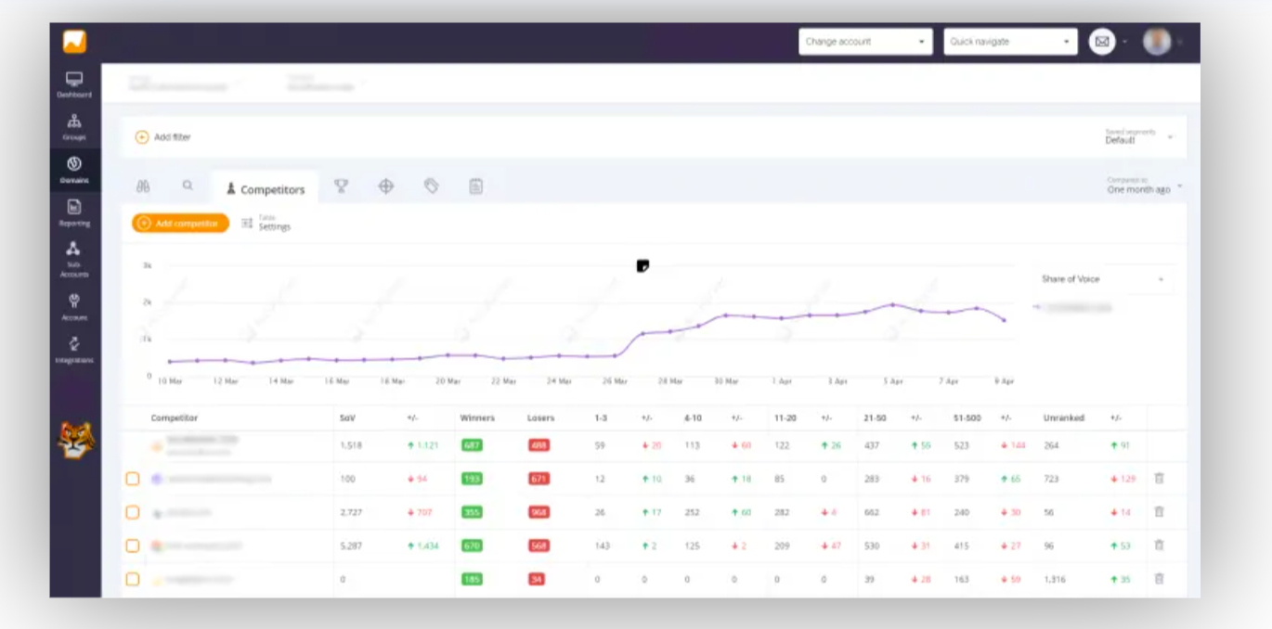Viewport: 1272px width, 629px height.
Task: Click the user profile avatar
Action: tap(1157, 42)
